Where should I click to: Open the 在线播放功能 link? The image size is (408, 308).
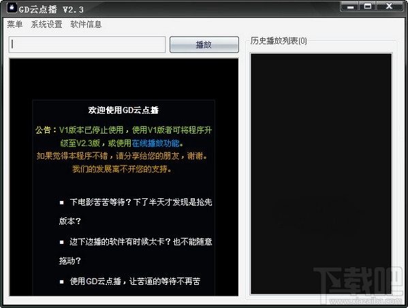point(155,143)
